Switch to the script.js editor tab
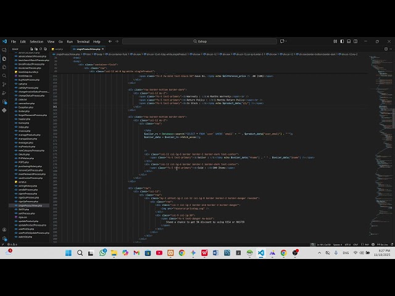The image size is (395, 296). click(x=59, y=48)
